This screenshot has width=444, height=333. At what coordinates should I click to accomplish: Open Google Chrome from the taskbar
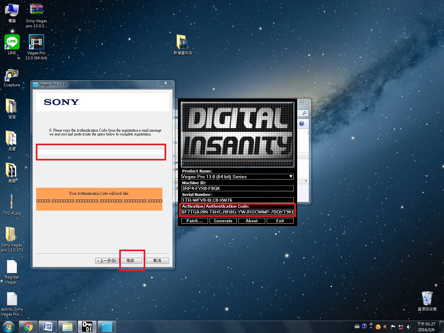[28, 327]
